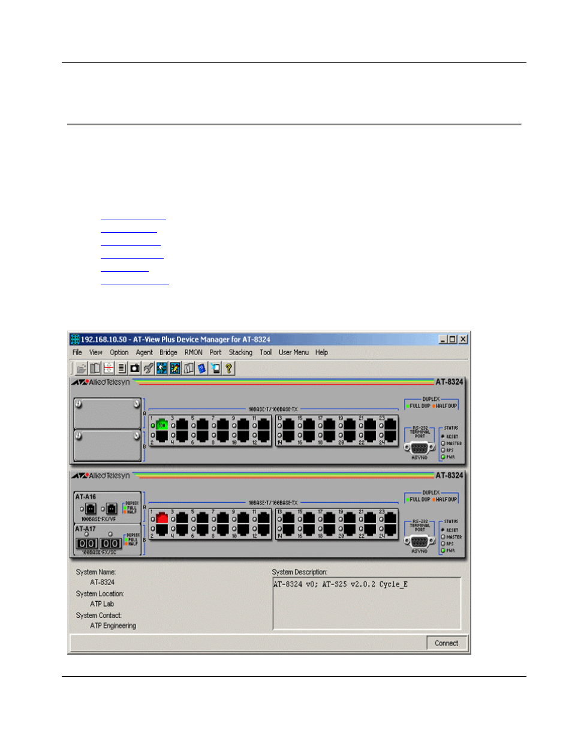Click the empty upper expansion slot A
The width and height of the screenshot is (572, 741).
click(107, 413)
